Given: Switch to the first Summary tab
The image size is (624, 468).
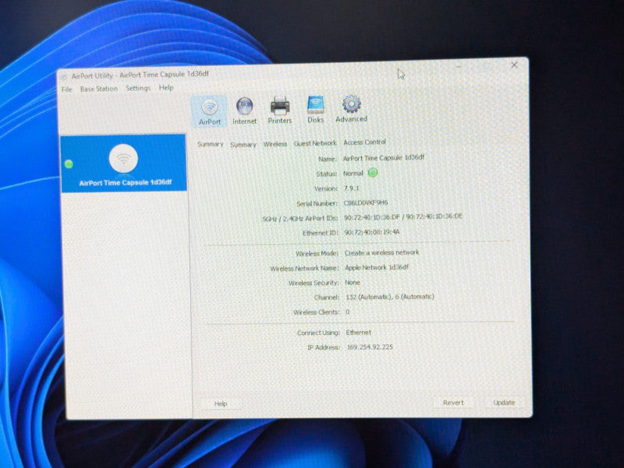Looking at the screenshot, I should click(x=210, y=144).
